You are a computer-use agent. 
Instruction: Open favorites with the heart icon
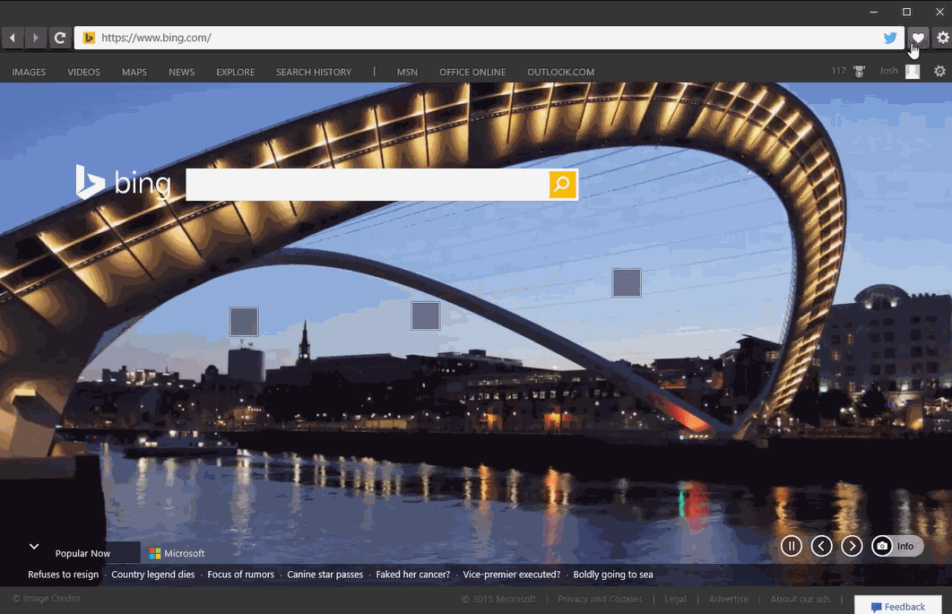coord(918,38)
